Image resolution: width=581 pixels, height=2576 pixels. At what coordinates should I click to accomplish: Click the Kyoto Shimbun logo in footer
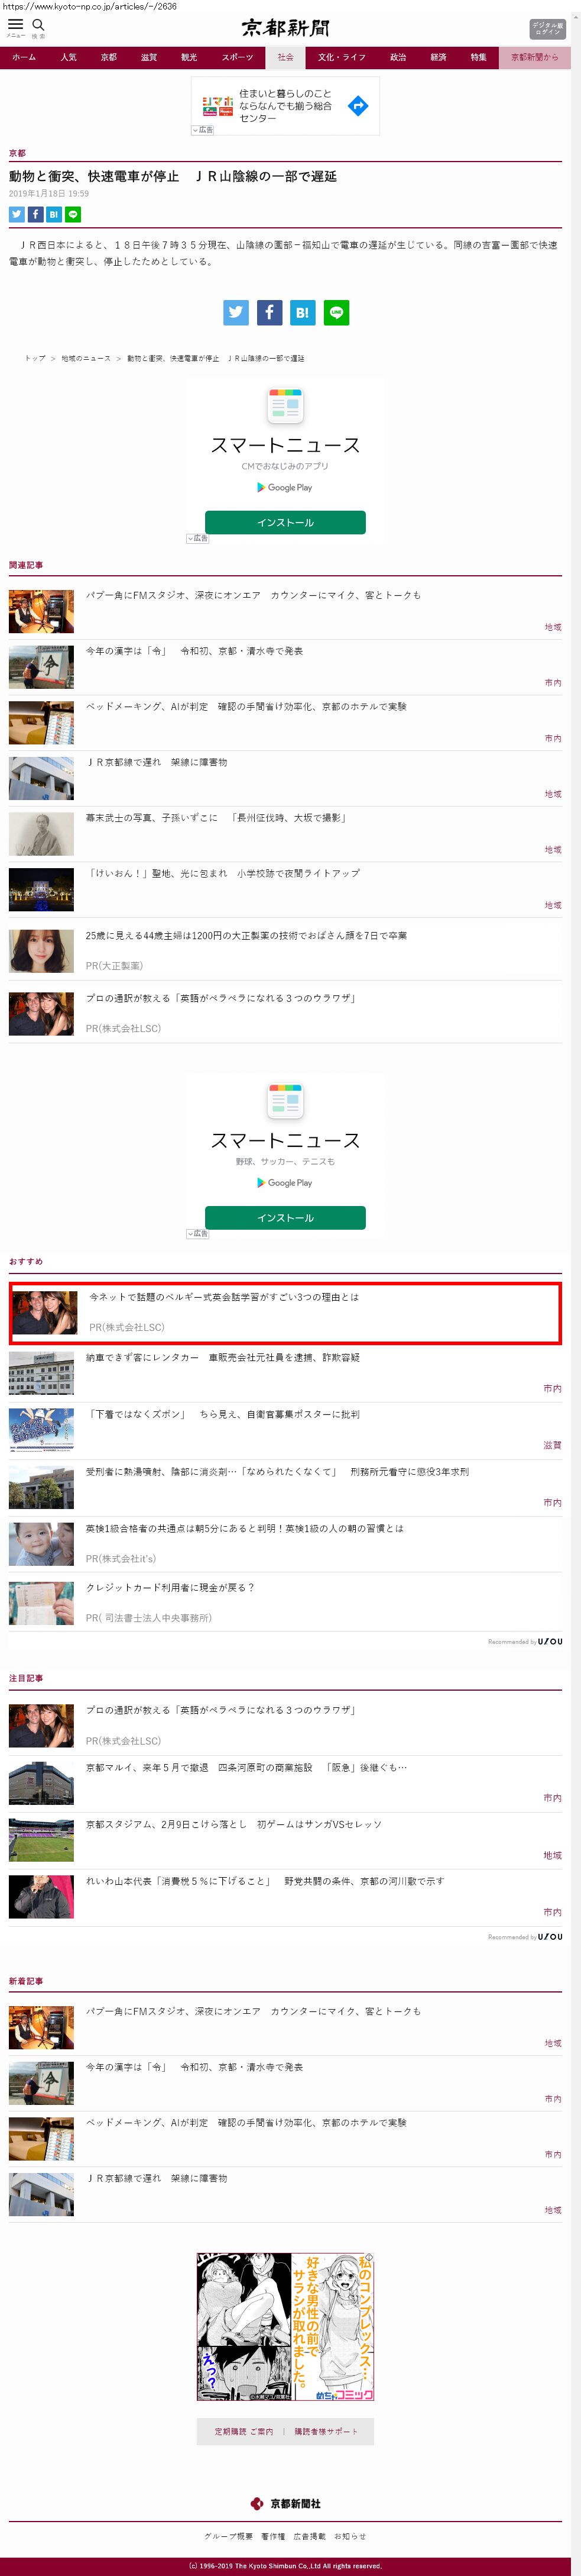click(285, 2502)
